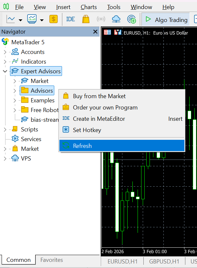Choose Order your own Program
Screen dimensions: 197x268
pos(122,107)
